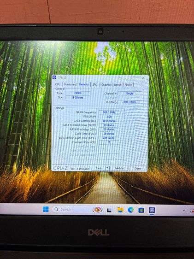Click the taskbar Search box

[78, 209]
